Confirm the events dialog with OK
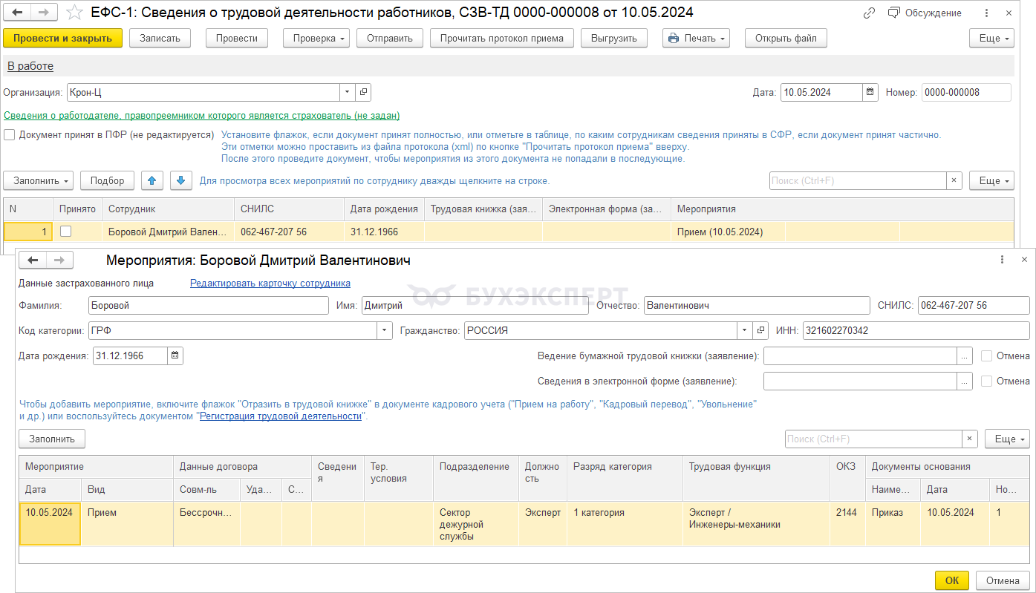Image resolution: width=1036 pixels, height=593 pixels. pos(951,580)
